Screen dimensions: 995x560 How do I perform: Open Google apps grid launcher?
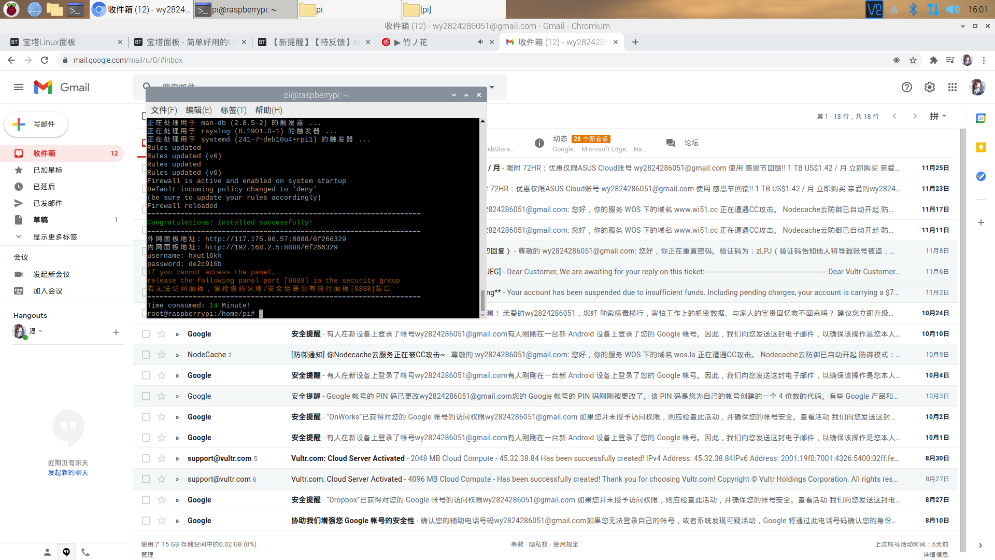[952, 87]
